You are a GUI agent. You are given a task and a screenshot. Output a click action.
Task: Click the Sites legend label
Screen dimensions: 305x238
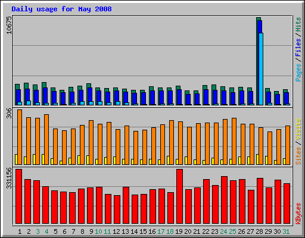pyautogui.click(x=298, y=156)
